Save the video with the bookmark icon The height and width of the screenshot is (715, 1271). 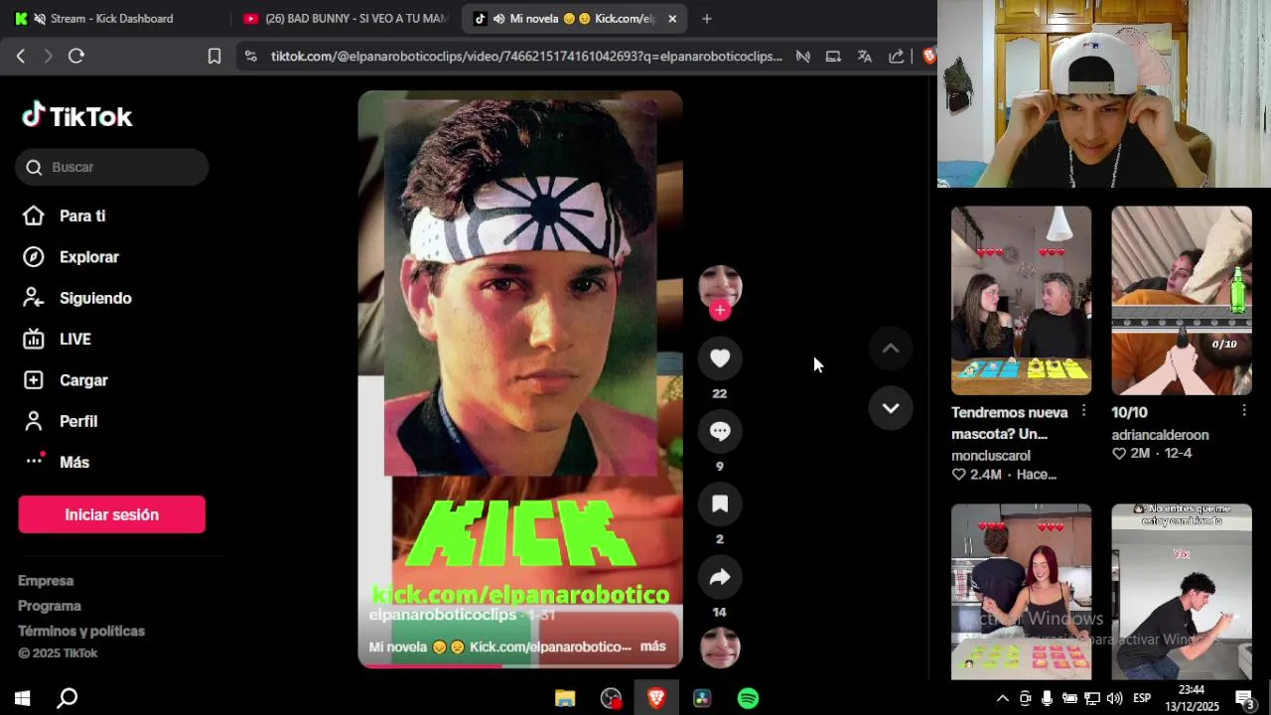[x=720, y=504]
